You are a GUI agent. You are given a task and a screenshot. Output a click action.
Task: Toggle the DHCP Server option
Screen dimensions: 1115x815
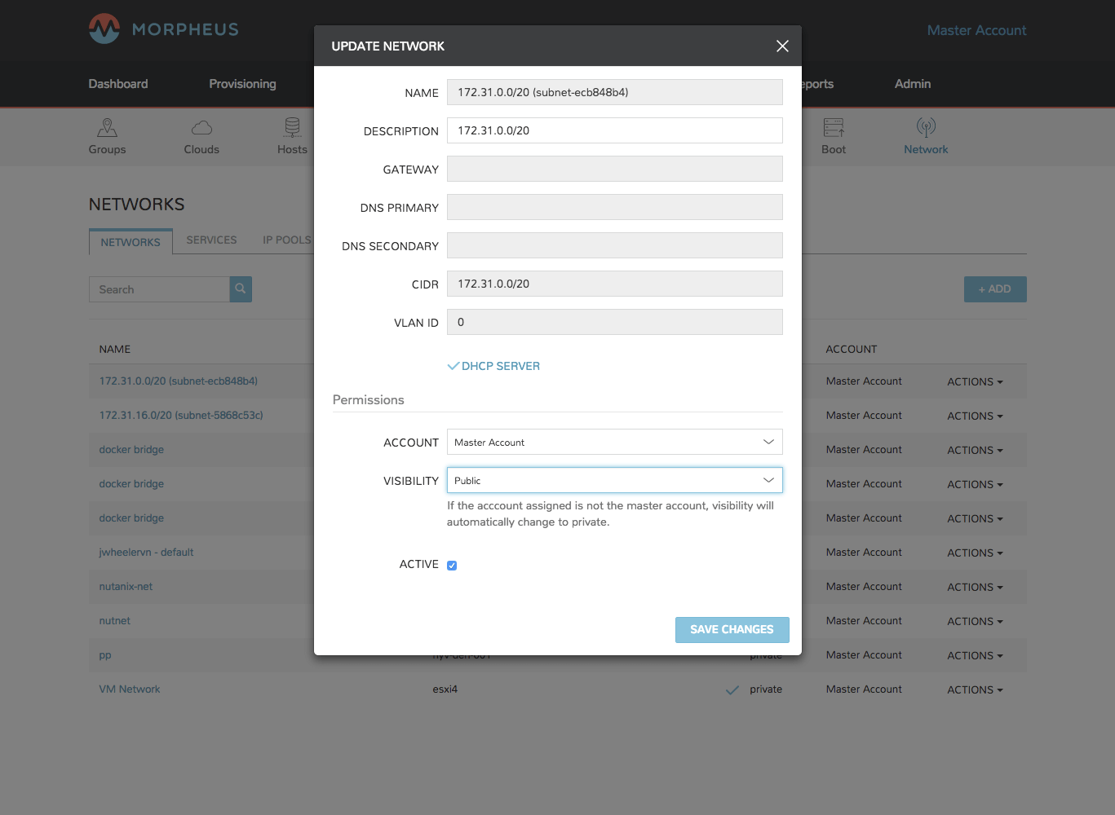[x=493, y=367]
